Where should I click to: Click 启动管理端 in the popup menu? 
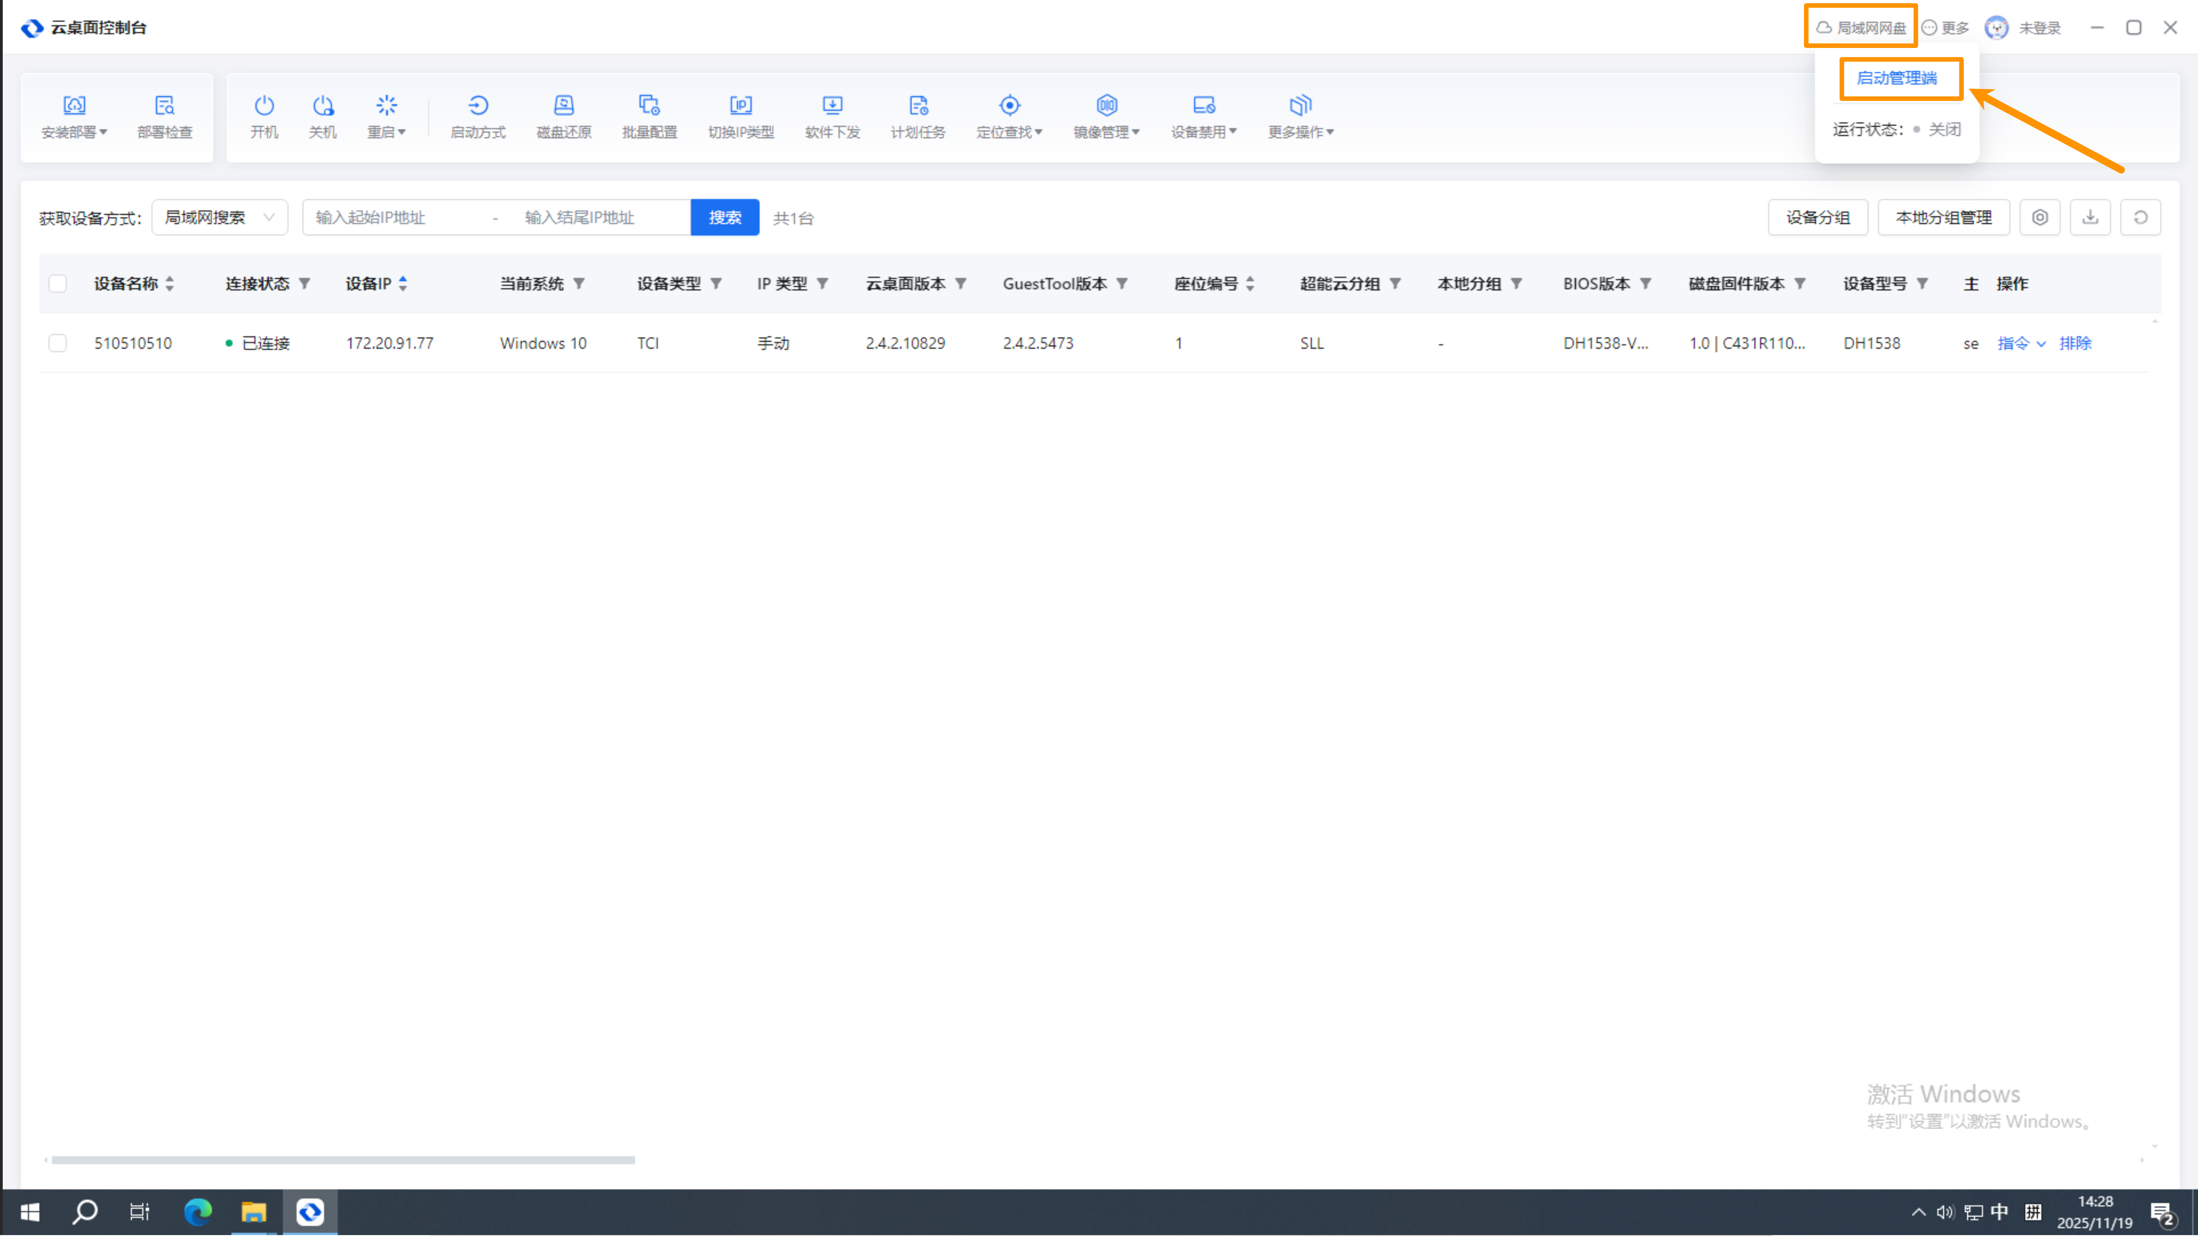point(1897,79)
